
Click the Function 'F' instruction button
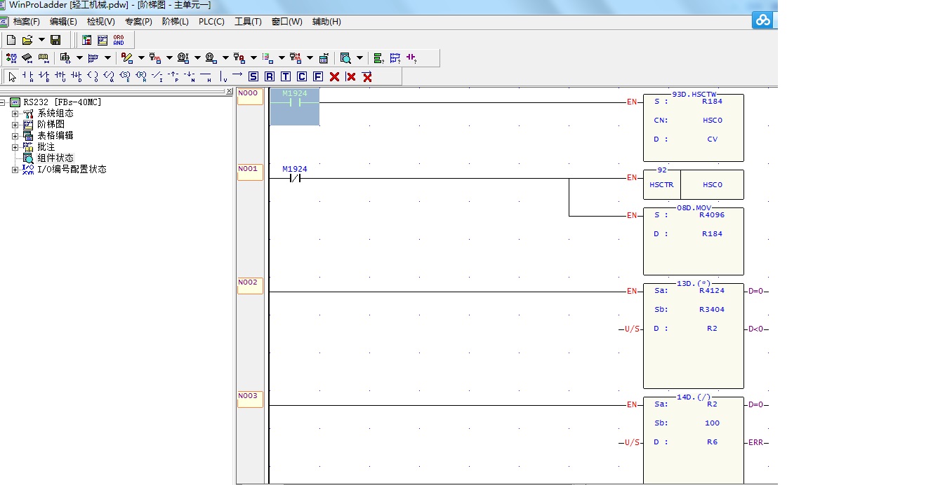(318, 76)
